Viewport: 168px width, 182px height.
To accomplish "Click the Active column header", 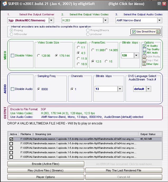I will point(13,134).
